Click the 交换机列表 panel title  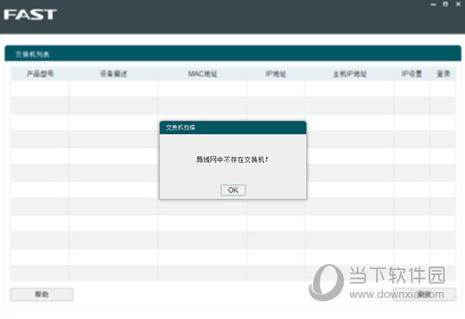pyautogui.click(x=32, y=55)
